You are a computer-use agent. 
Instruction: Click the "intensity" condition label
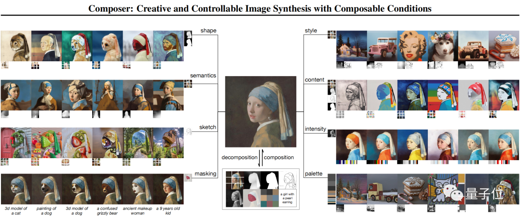point(315,129)
